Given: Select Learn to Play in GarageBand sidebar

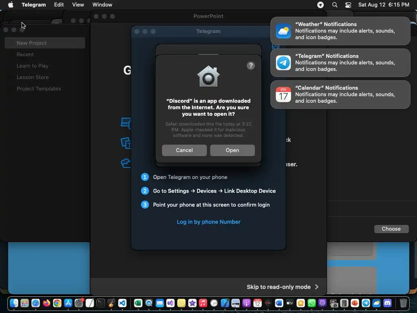Looking at the screenshot, I should [33, 66].
